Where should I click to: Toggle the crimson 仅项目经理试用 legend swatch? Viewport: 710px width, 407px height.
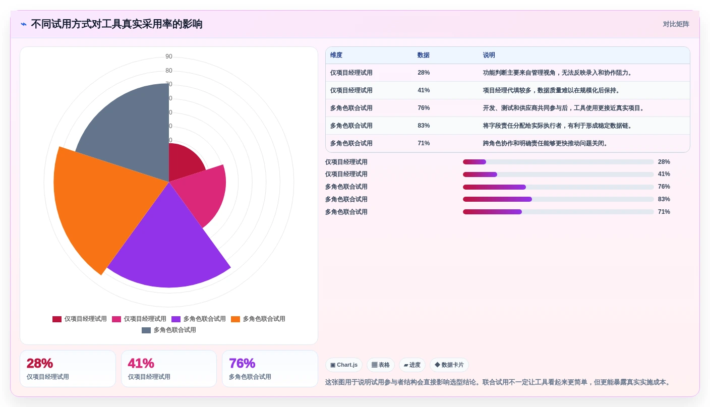pos(57,319)
